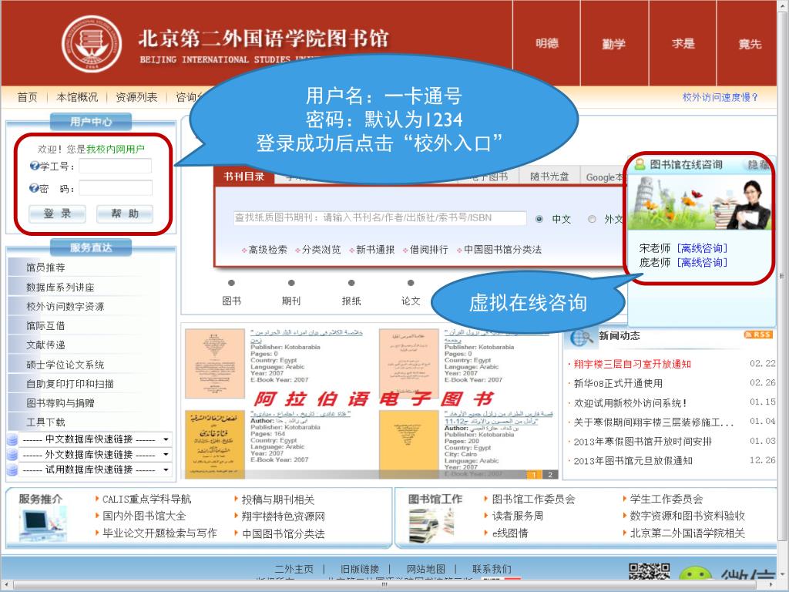The image size is (789, 592).
Task: Switch to the 随书光盘 tab
Action: point(549,177)
